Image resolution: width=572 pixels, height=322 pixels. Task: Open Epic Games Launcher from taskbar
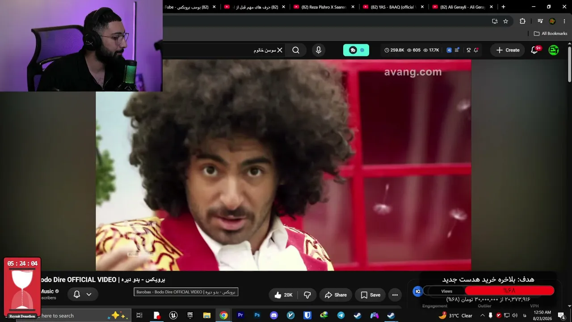[190, 315]
